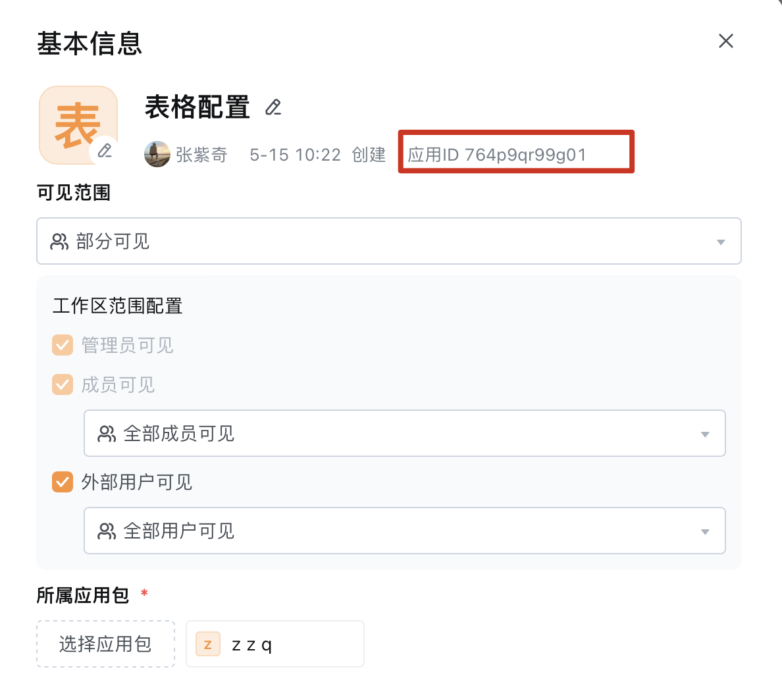Expand the 全部用户可见 dropdown arrow
Screen dimensions: 782x686
click(x=705, y=531)
